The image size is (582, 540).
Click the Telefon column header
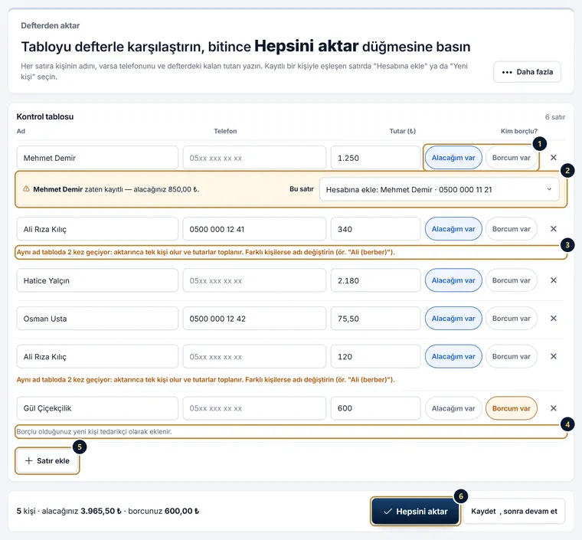[225, 131]
